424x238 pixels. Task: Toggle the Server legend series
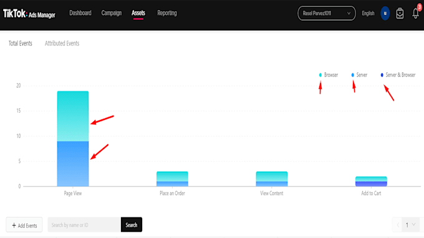tap(359, 75)
